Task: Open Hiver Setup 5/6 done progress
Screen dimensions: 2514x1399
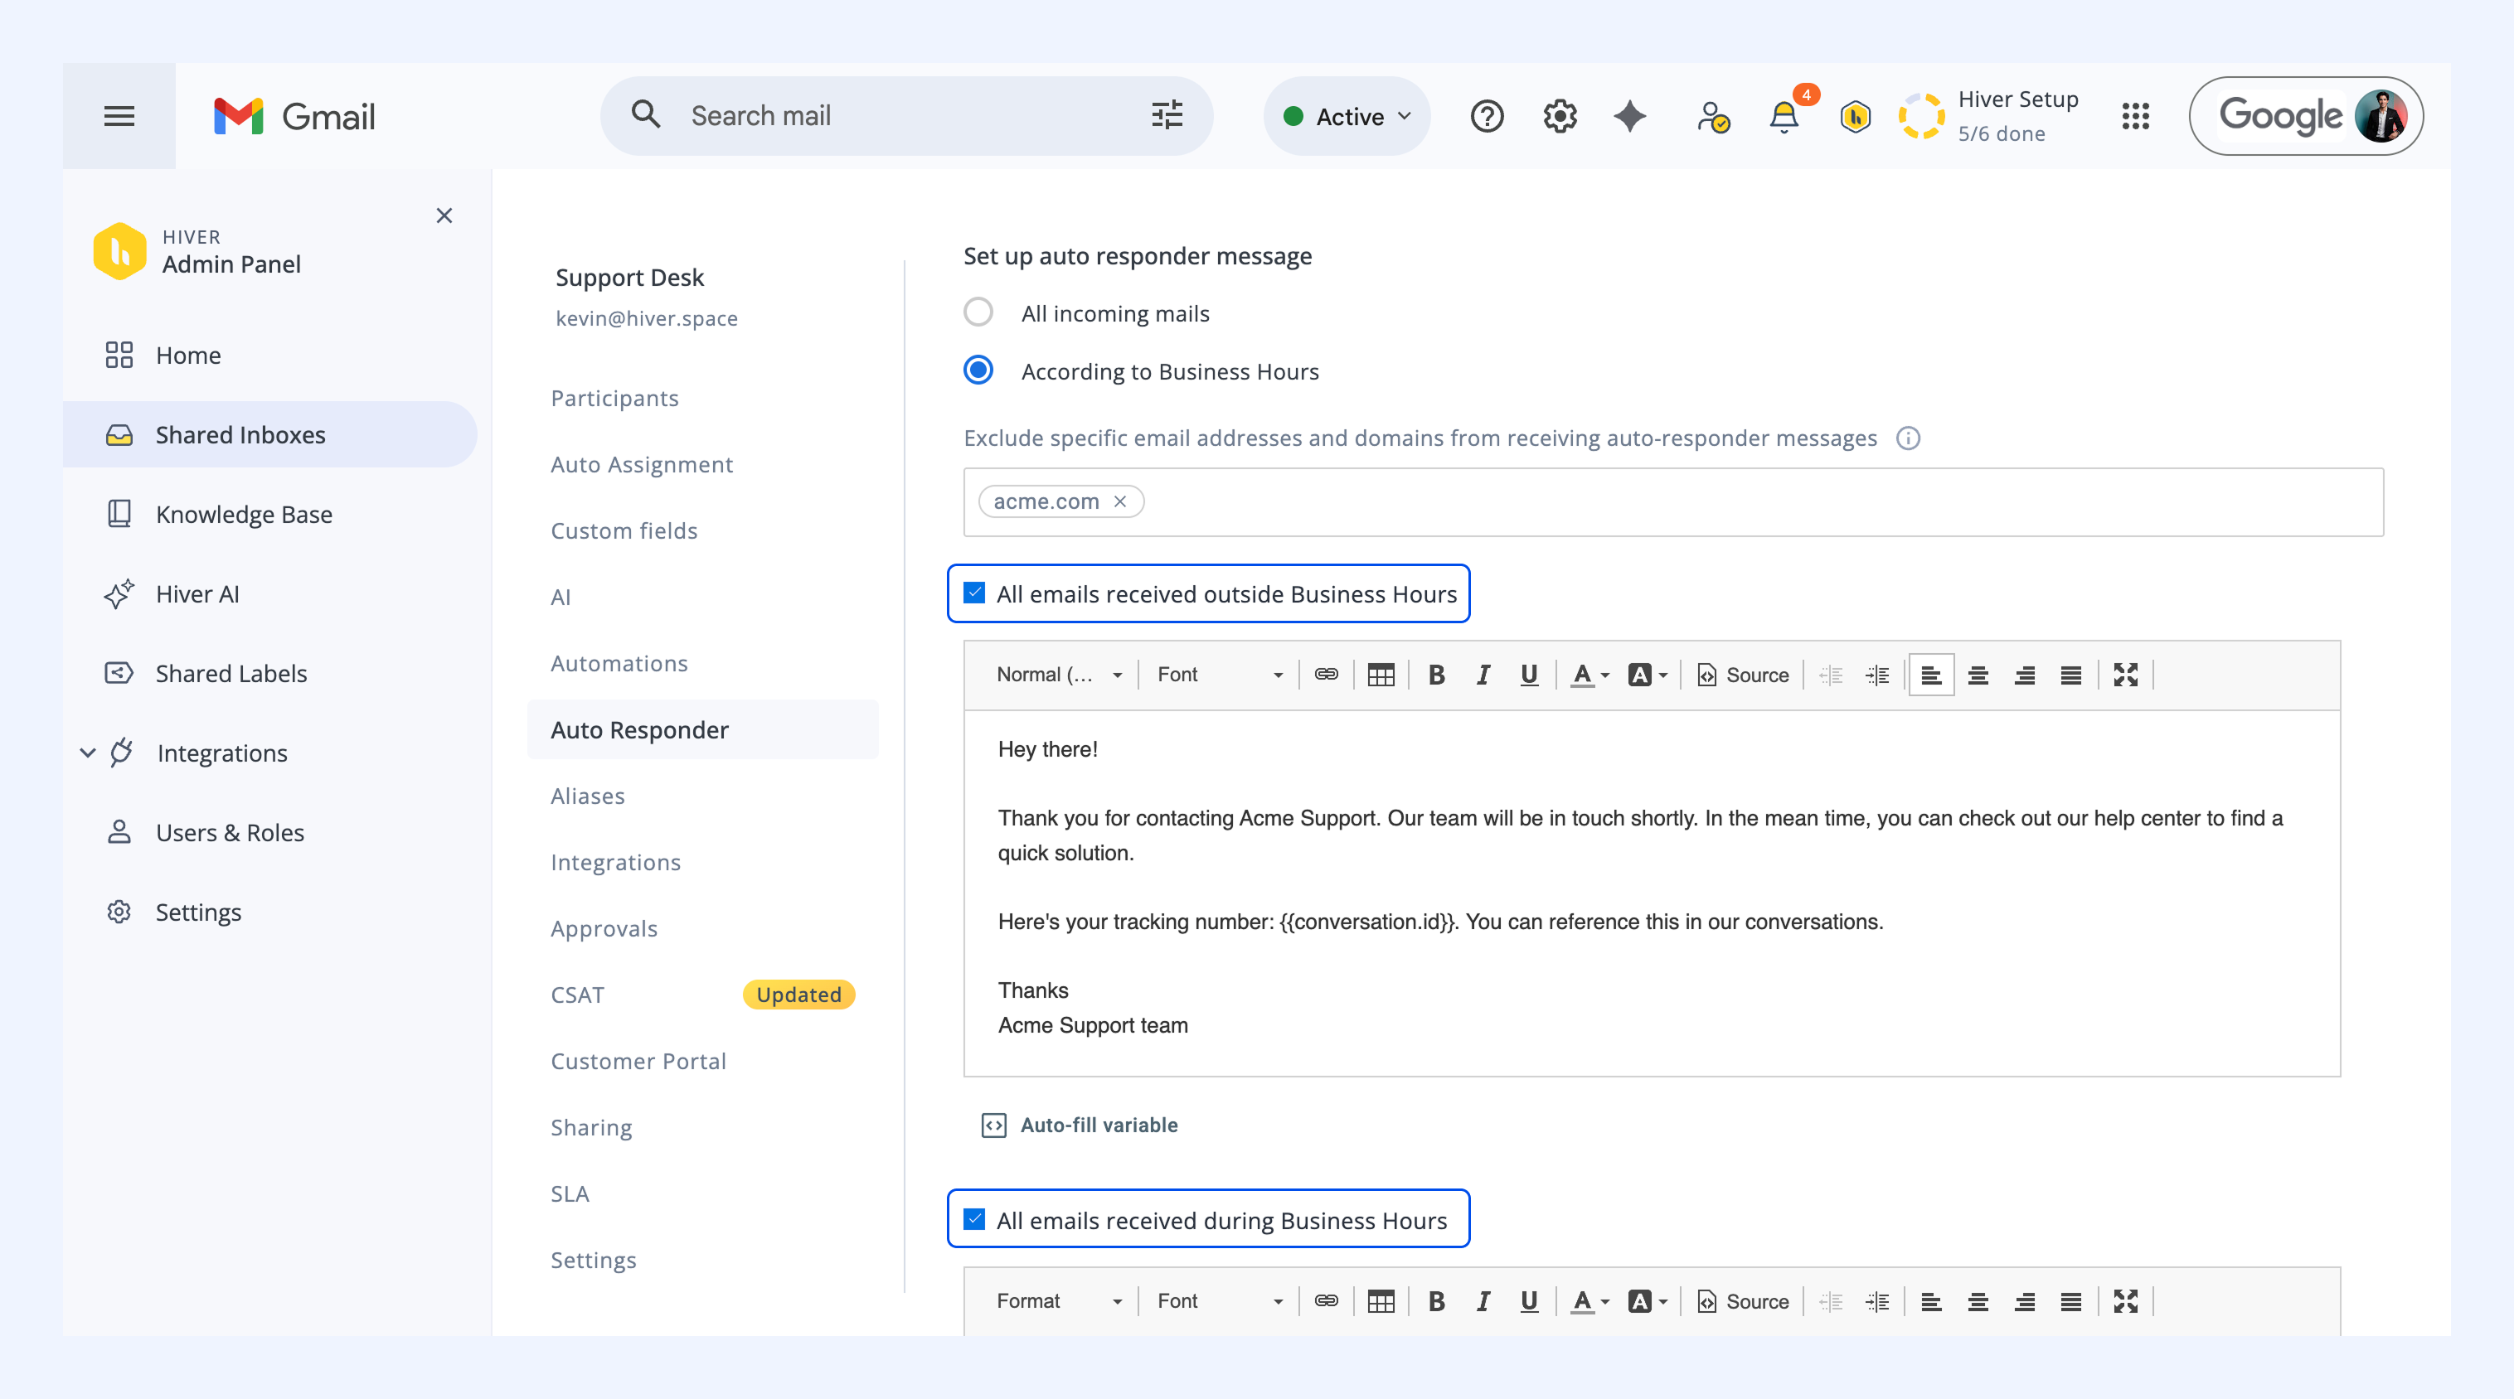Action: 1989,116
